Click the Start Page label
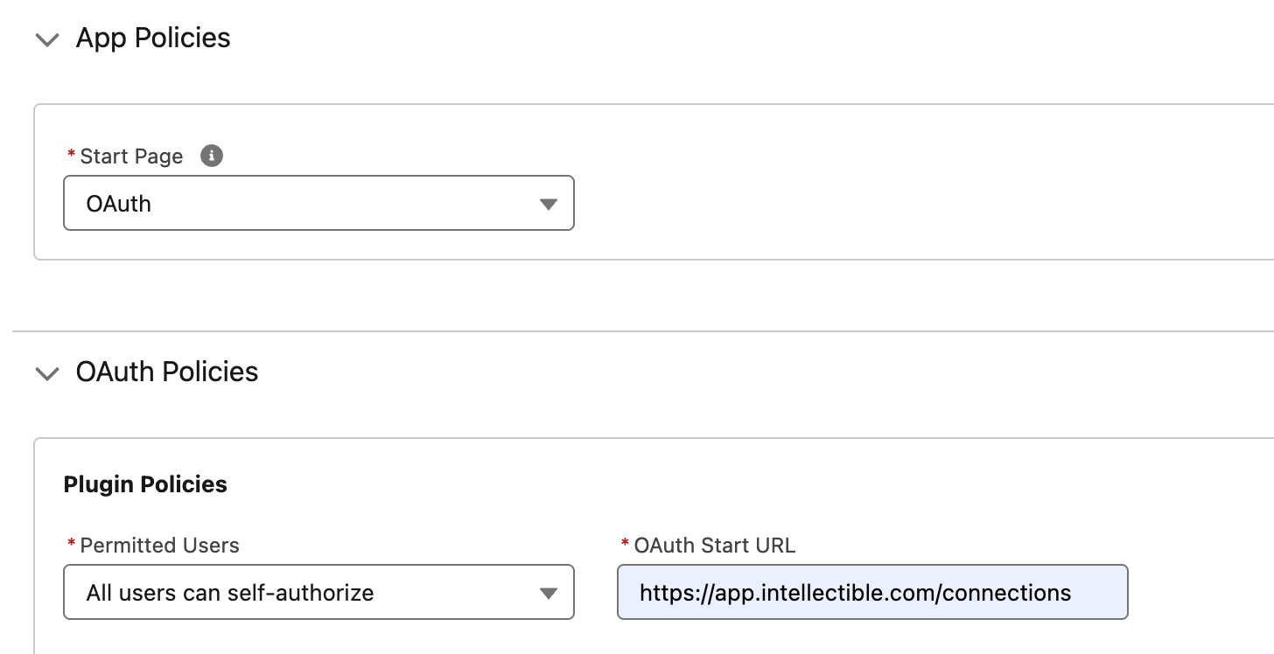Screen dimensions: 1274x654 point(131,156)
